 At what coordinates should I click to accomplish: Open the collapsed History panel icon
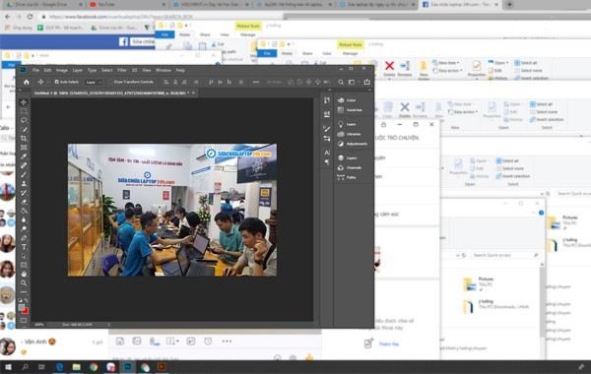tap(326, 100)
